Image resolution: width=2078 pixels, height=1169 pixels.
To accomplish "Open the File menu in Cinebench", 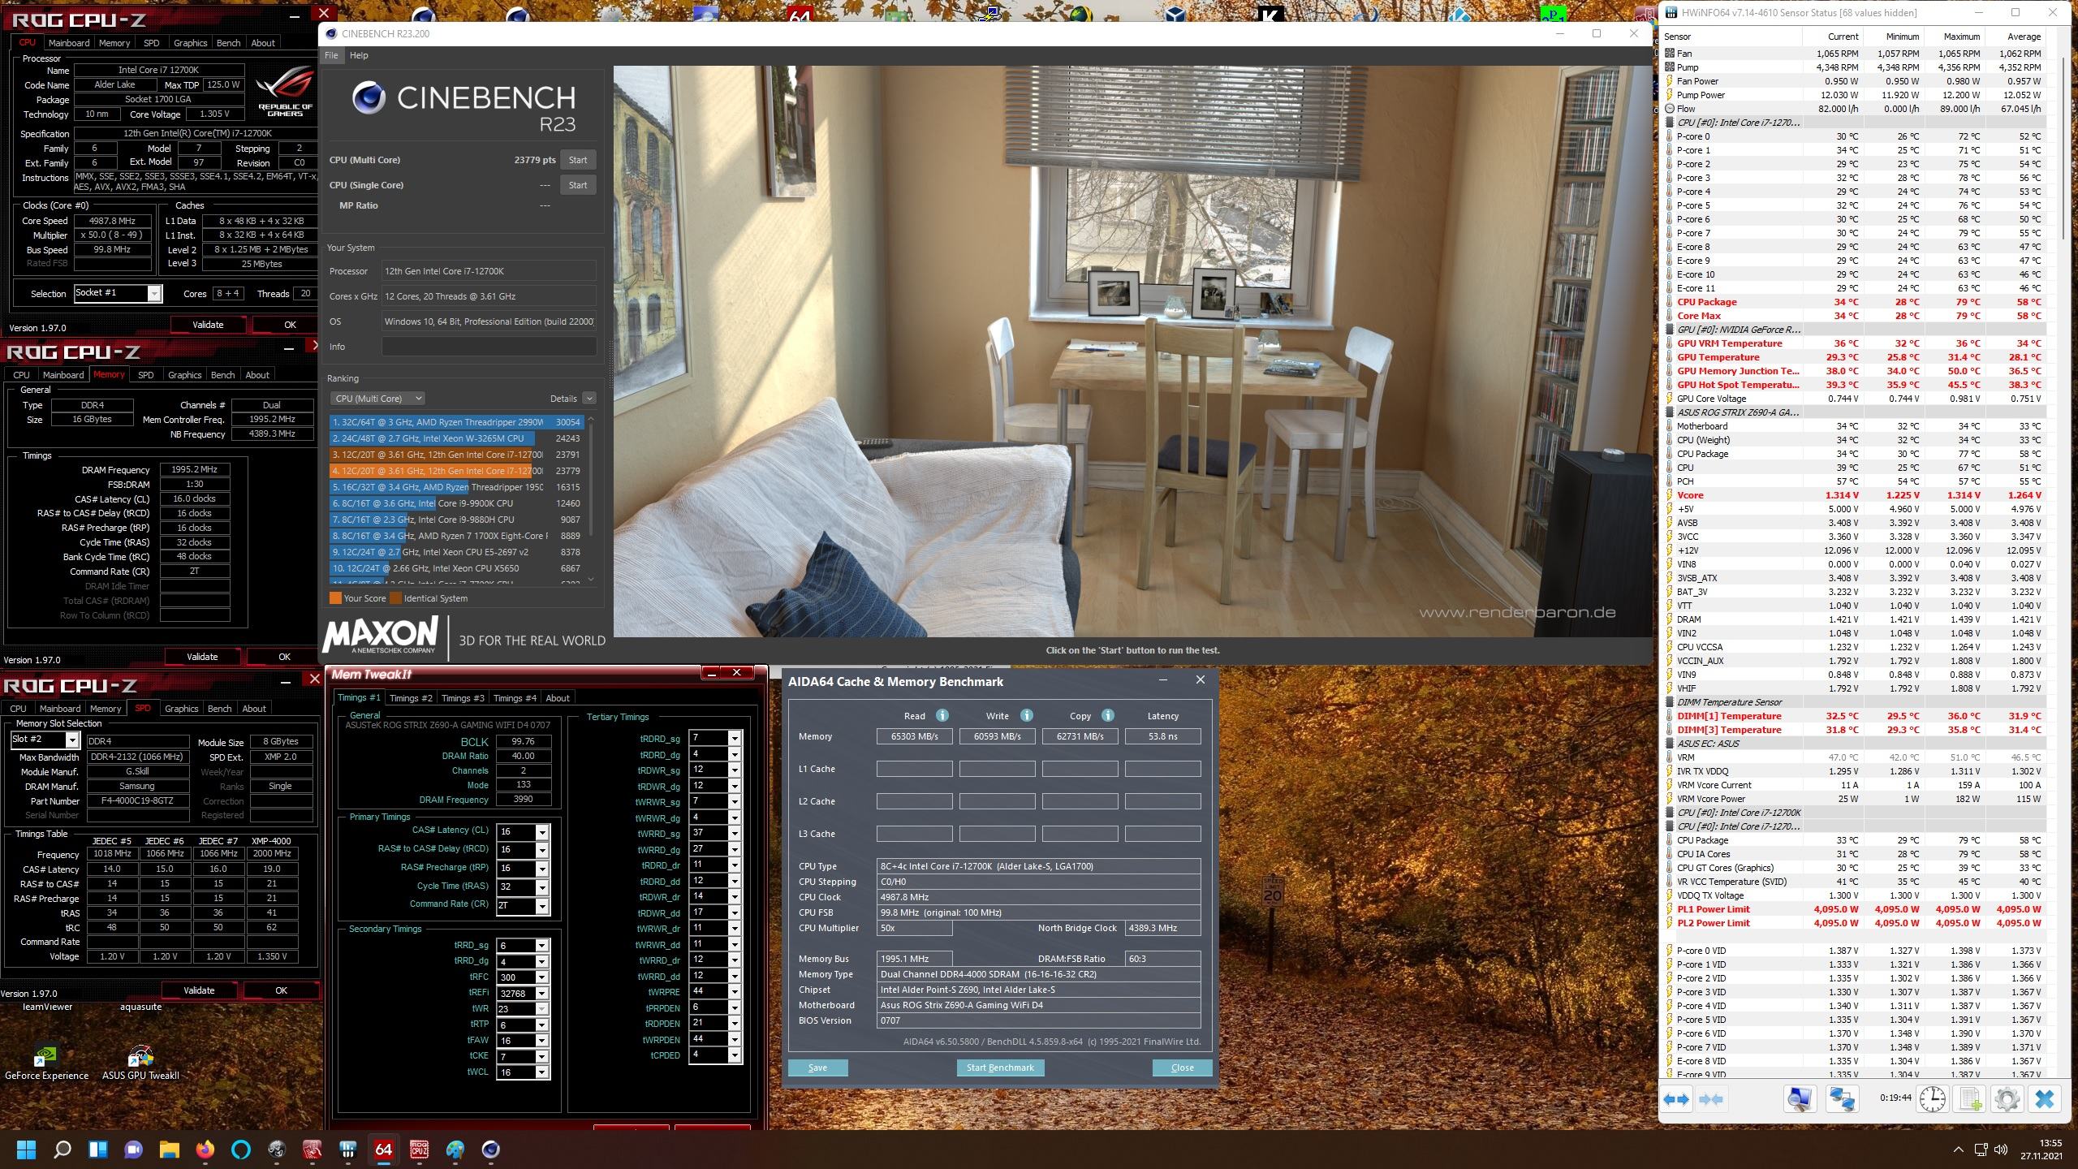I will 331,55.
